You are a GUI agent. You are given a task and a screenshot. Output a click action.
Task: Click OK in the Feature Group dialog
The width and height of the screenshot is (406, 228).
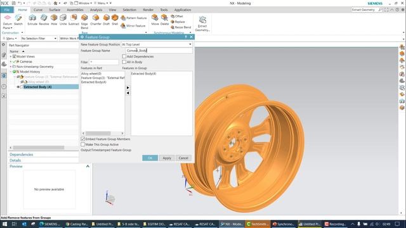(x=150, y=158)
